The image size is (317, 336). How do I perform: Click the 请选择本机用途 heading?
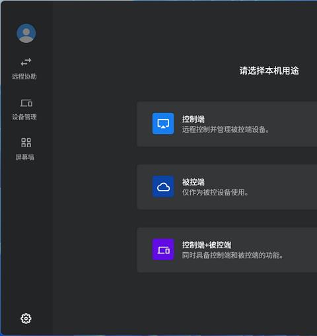coord(269,71)
